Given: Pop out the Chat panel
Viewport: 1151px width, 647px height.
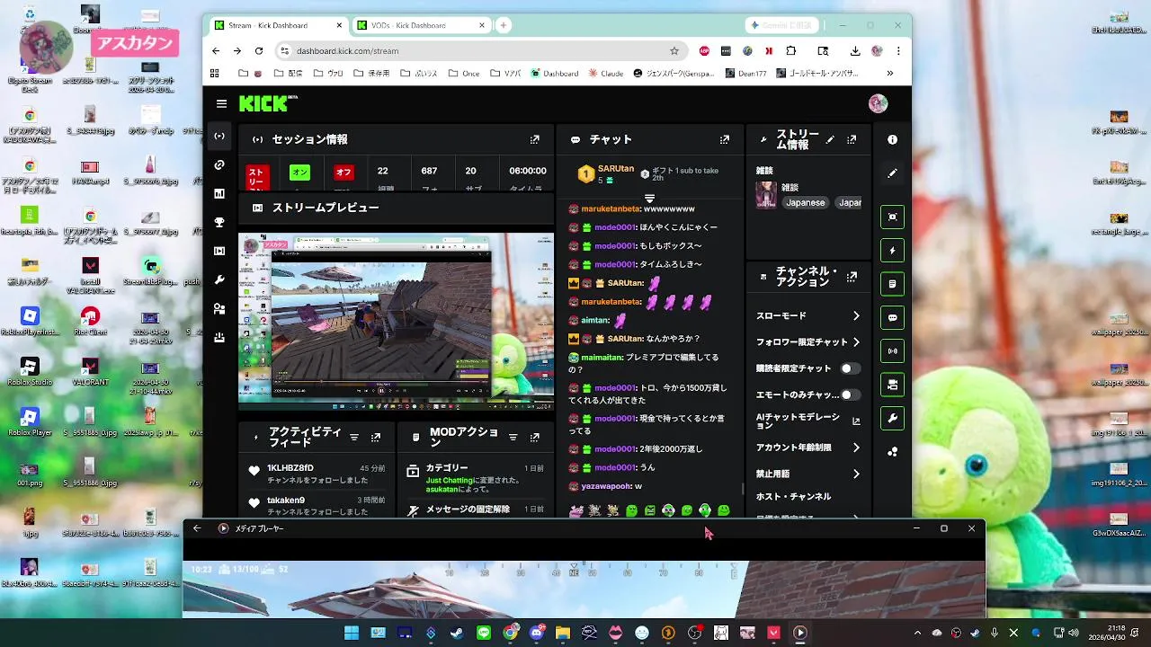Looking at the screenshot, I should click(725, 139).
